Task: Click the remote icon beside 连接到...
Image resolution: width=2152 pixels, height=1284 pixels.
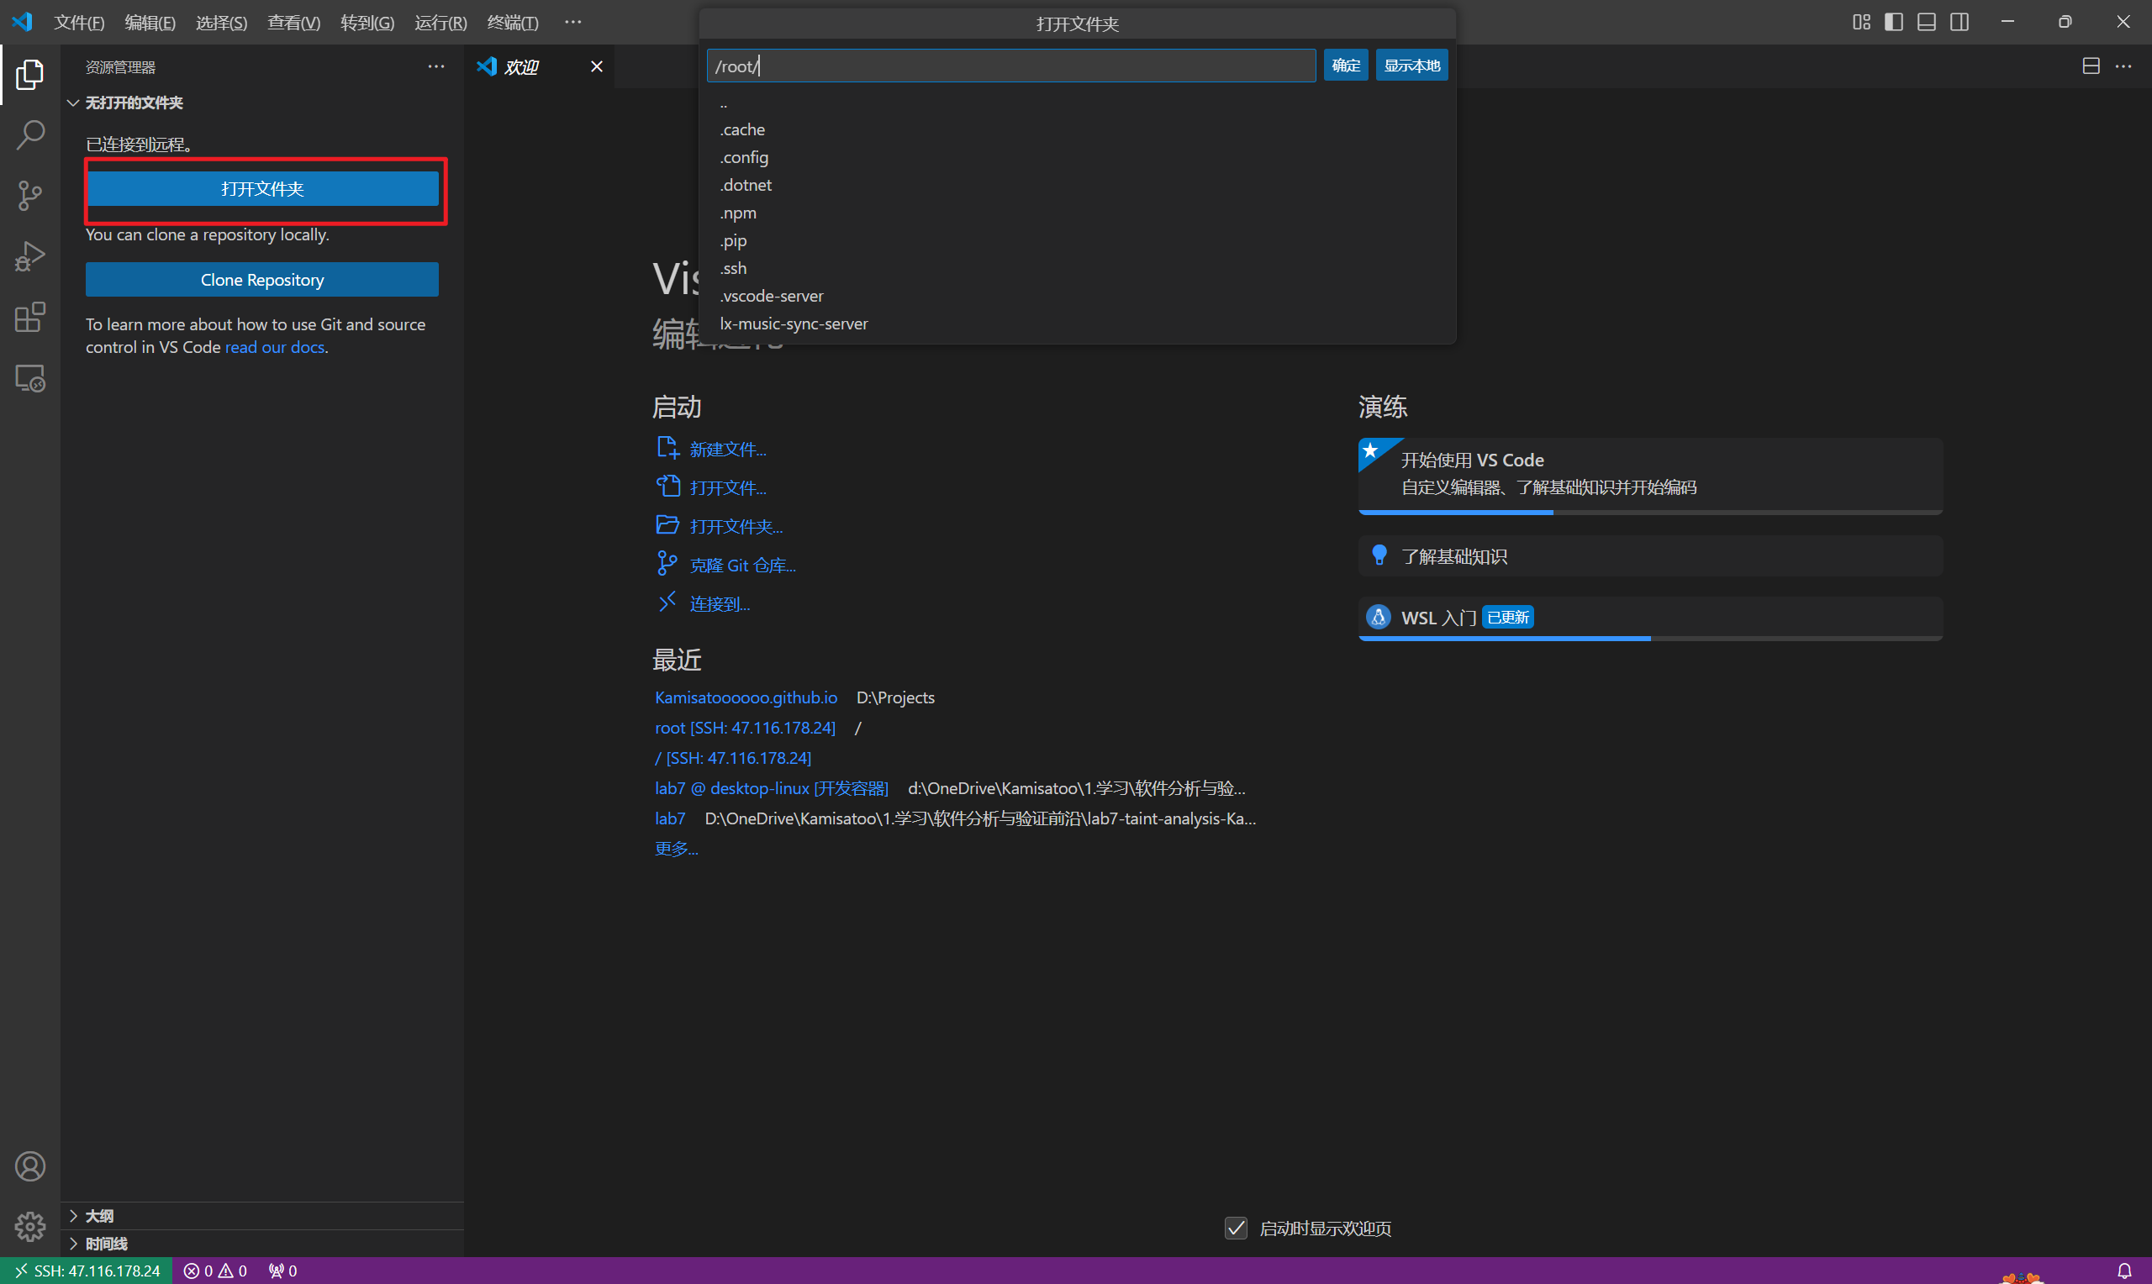Action: point(667,603)
